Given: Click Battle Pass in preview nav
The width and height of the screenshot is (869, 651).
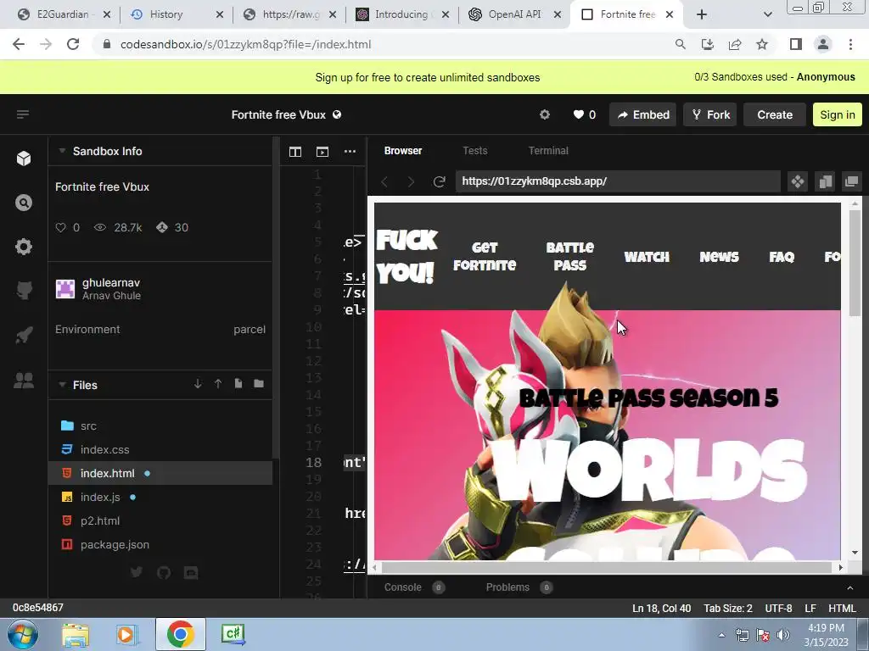Looking at the screenshot, I should coord(569,256).
